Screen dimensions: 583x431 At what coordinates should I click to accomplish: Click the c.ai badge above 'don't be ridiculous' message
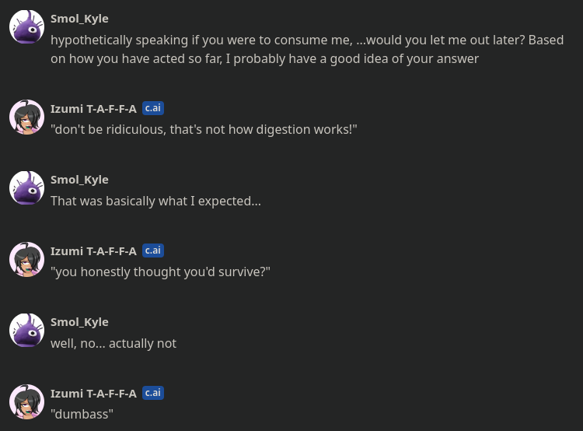point(153,108)
